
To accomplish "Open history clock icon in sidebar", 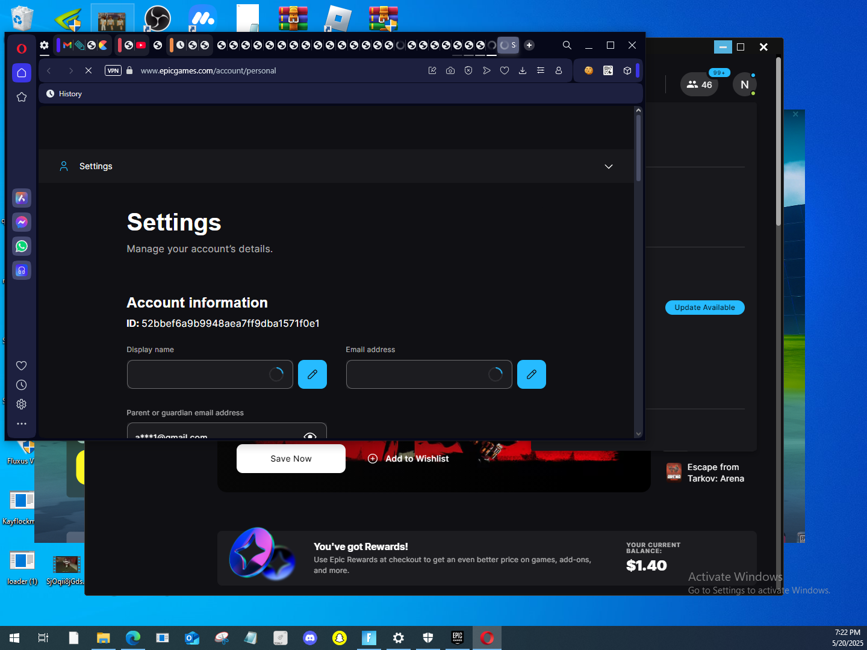I will (22, 385).
